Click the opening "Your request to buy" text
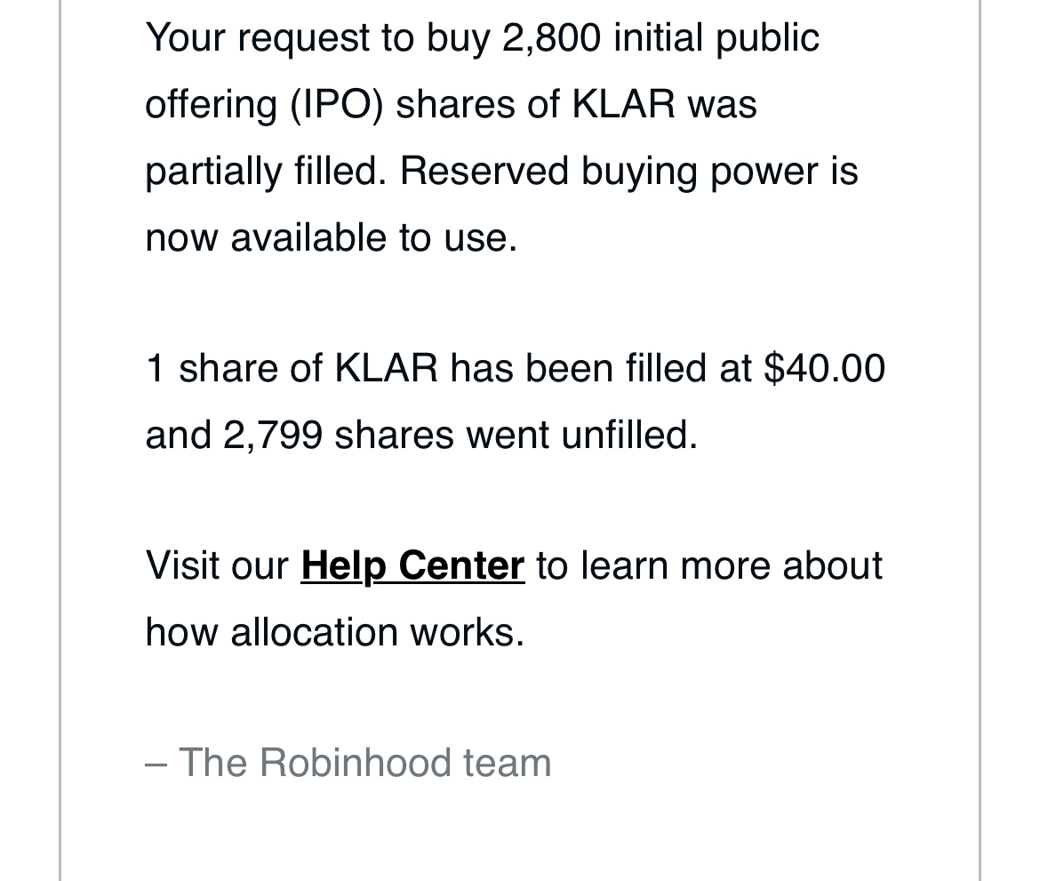 [317, 38]
